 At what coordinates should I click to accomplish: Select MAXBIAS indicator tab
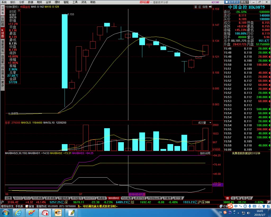pyautogui.click(x=114, y=198)
